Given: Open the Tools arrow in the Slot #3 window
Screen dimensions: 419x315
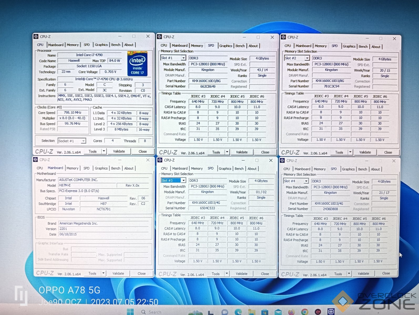Looking at the screenshot, I should pos(227,274).
